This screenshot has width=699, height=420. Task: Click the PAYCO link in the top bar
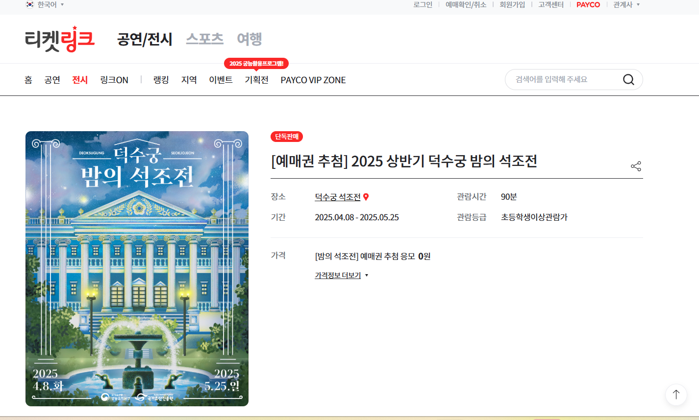pos(588,4)
